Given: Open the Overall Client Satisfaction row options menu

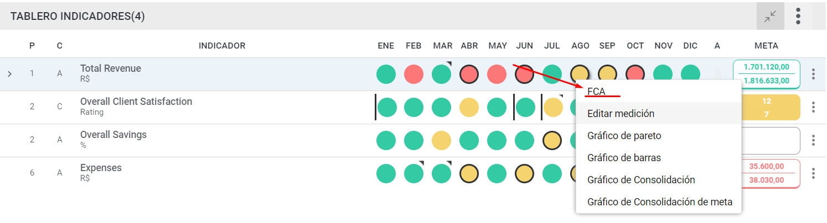Looking at the screenshot, I should 813,107.
